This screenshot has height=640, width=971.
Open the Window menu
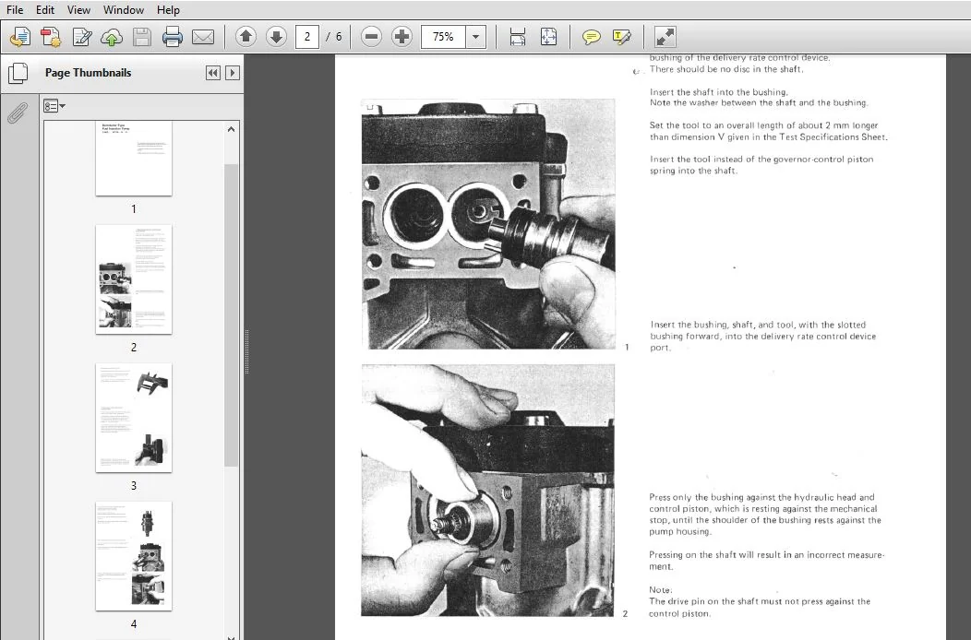124,10
